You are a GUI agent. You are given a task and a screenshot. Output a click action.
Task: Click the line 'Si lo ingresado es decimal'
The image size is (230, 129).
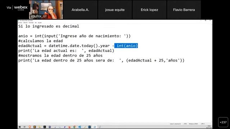[x=49, y=26]
